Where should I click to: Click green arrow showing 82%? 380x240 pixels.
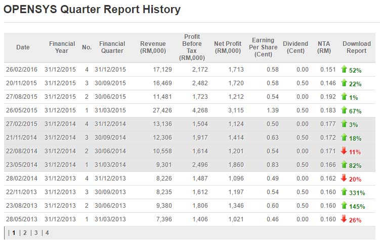click(344, 164)
